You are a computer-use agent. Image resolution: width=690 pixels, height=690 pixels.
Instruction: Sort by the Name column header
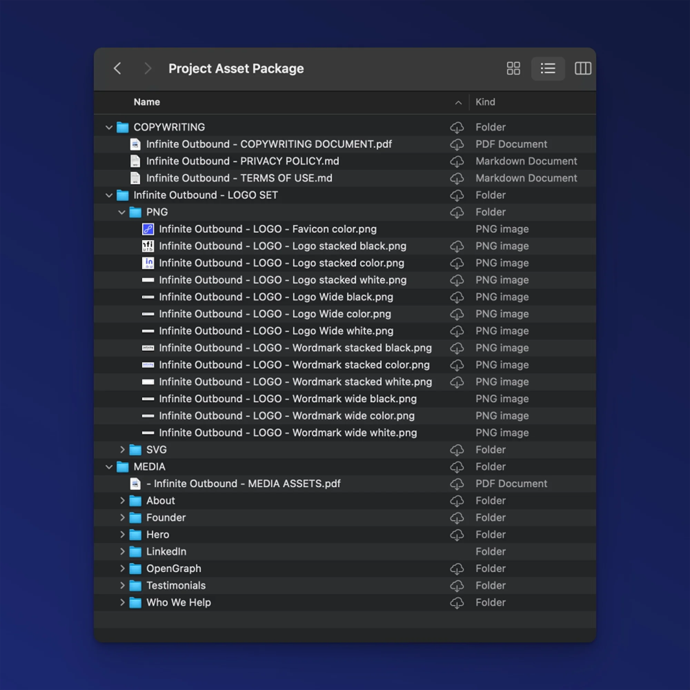(147, 102)
